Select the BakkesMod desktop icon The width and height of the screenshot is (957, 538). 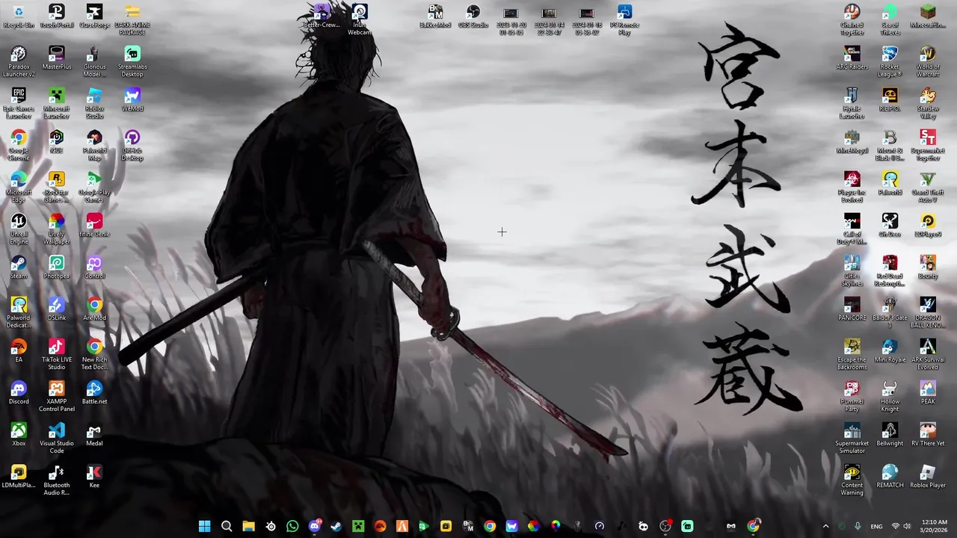(x=435, y=16)
